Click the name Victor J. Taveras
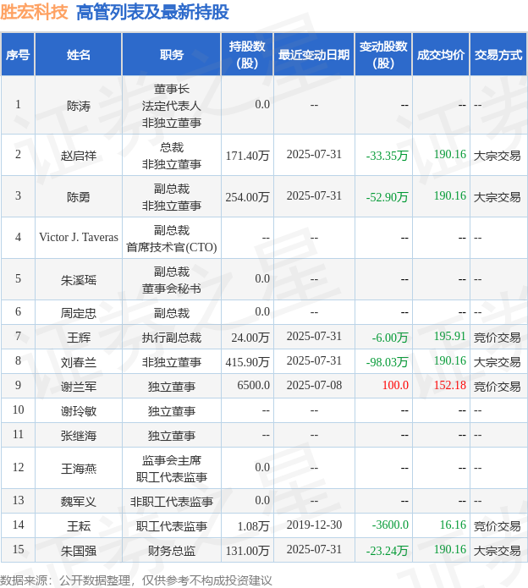The image size is (528, 588). [x=79, y=238]
